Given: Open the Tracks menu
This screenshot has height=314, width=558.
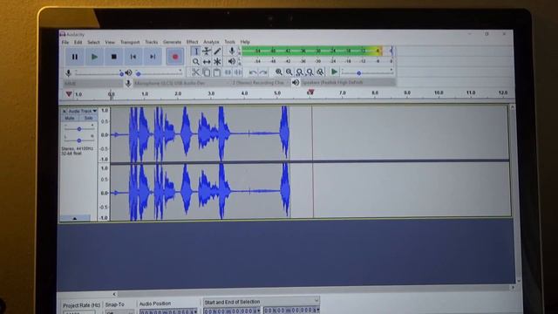Looking at the screenshot, I should coord(151,43).
